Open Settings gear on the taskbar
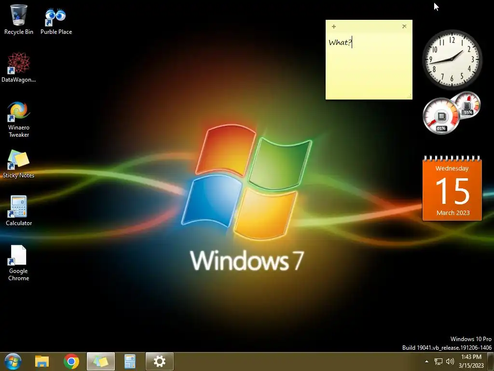The height and width of the screenshot is (371, 494). (x=159, y=361)
